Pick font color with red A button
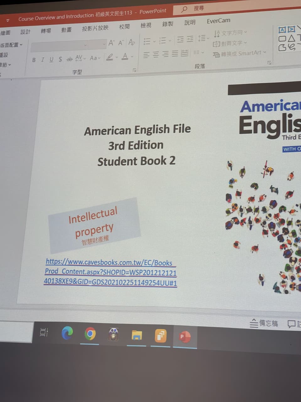 pyautogui.click(x=125, y=56)
